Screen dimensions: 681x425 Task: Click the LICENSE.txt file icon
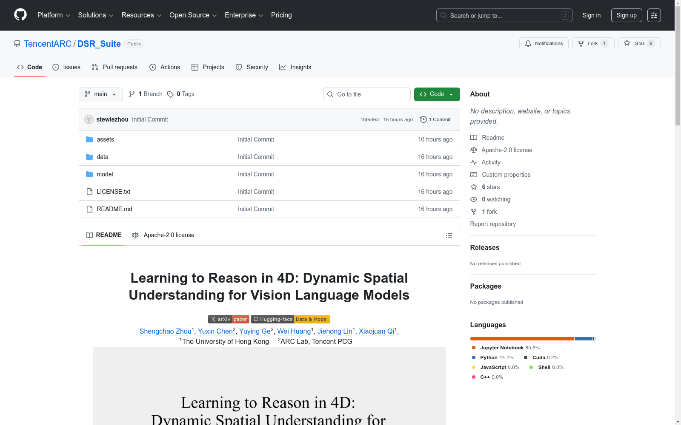(89, 192)
